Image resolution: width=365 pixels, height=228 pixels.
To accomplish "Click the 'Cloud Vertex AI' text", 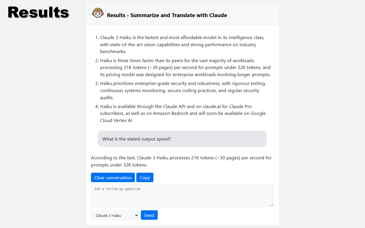I will (x=117, y=120).
